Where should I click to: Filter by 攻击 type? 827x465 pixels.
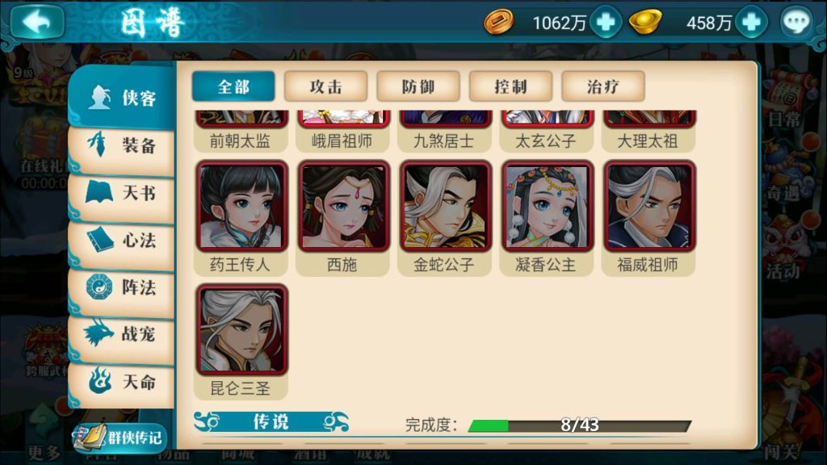pyautogui.click(x=325, y=86)
